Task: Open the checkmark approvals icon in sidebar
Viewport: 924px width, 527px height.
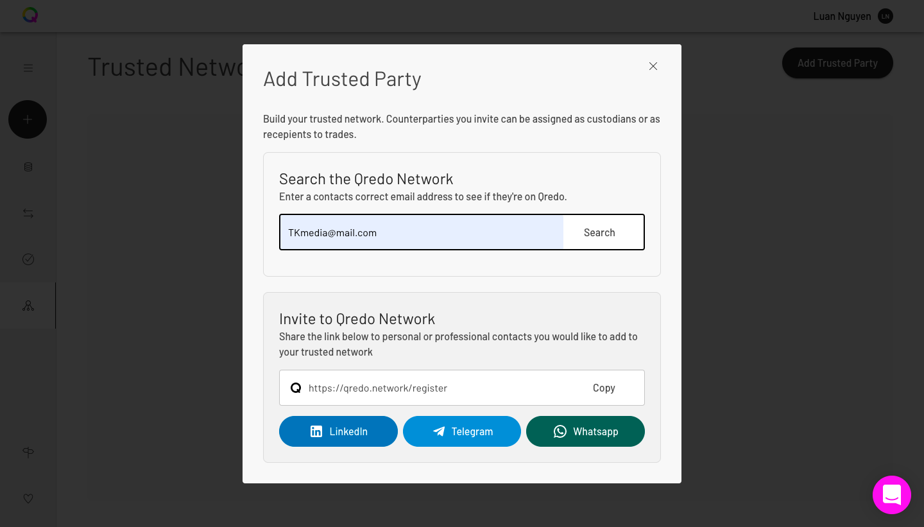Action: tap(28, 259)
